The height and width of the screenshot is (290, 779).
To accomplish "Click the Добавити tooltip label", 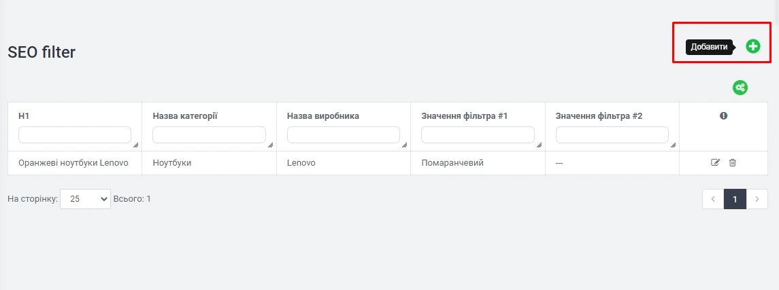I will (x=709, y=47).
